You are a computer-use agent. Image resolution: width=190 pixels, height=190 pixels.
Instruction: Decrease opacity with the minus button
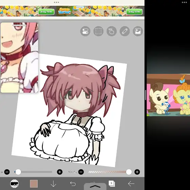(x=81, y=172)
